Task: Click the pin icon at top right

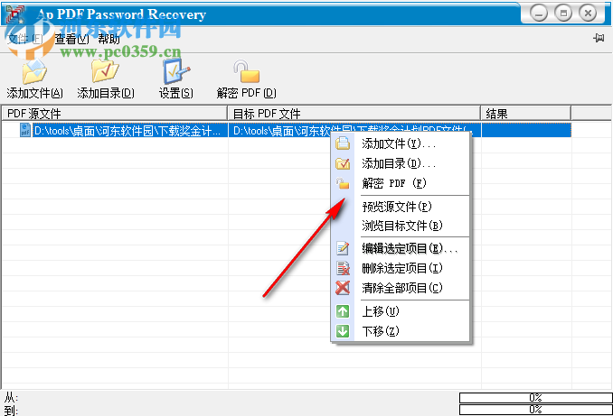Action: pos(599,38)
